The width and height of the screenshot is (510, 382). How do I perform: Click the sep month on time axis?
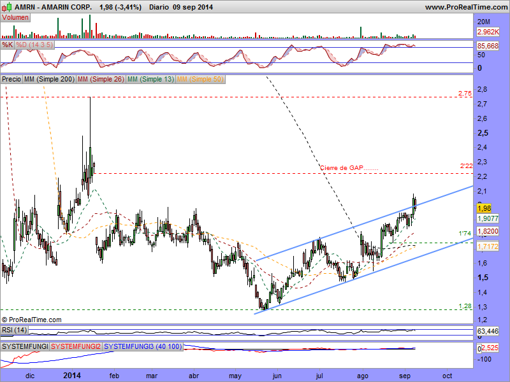405,376
